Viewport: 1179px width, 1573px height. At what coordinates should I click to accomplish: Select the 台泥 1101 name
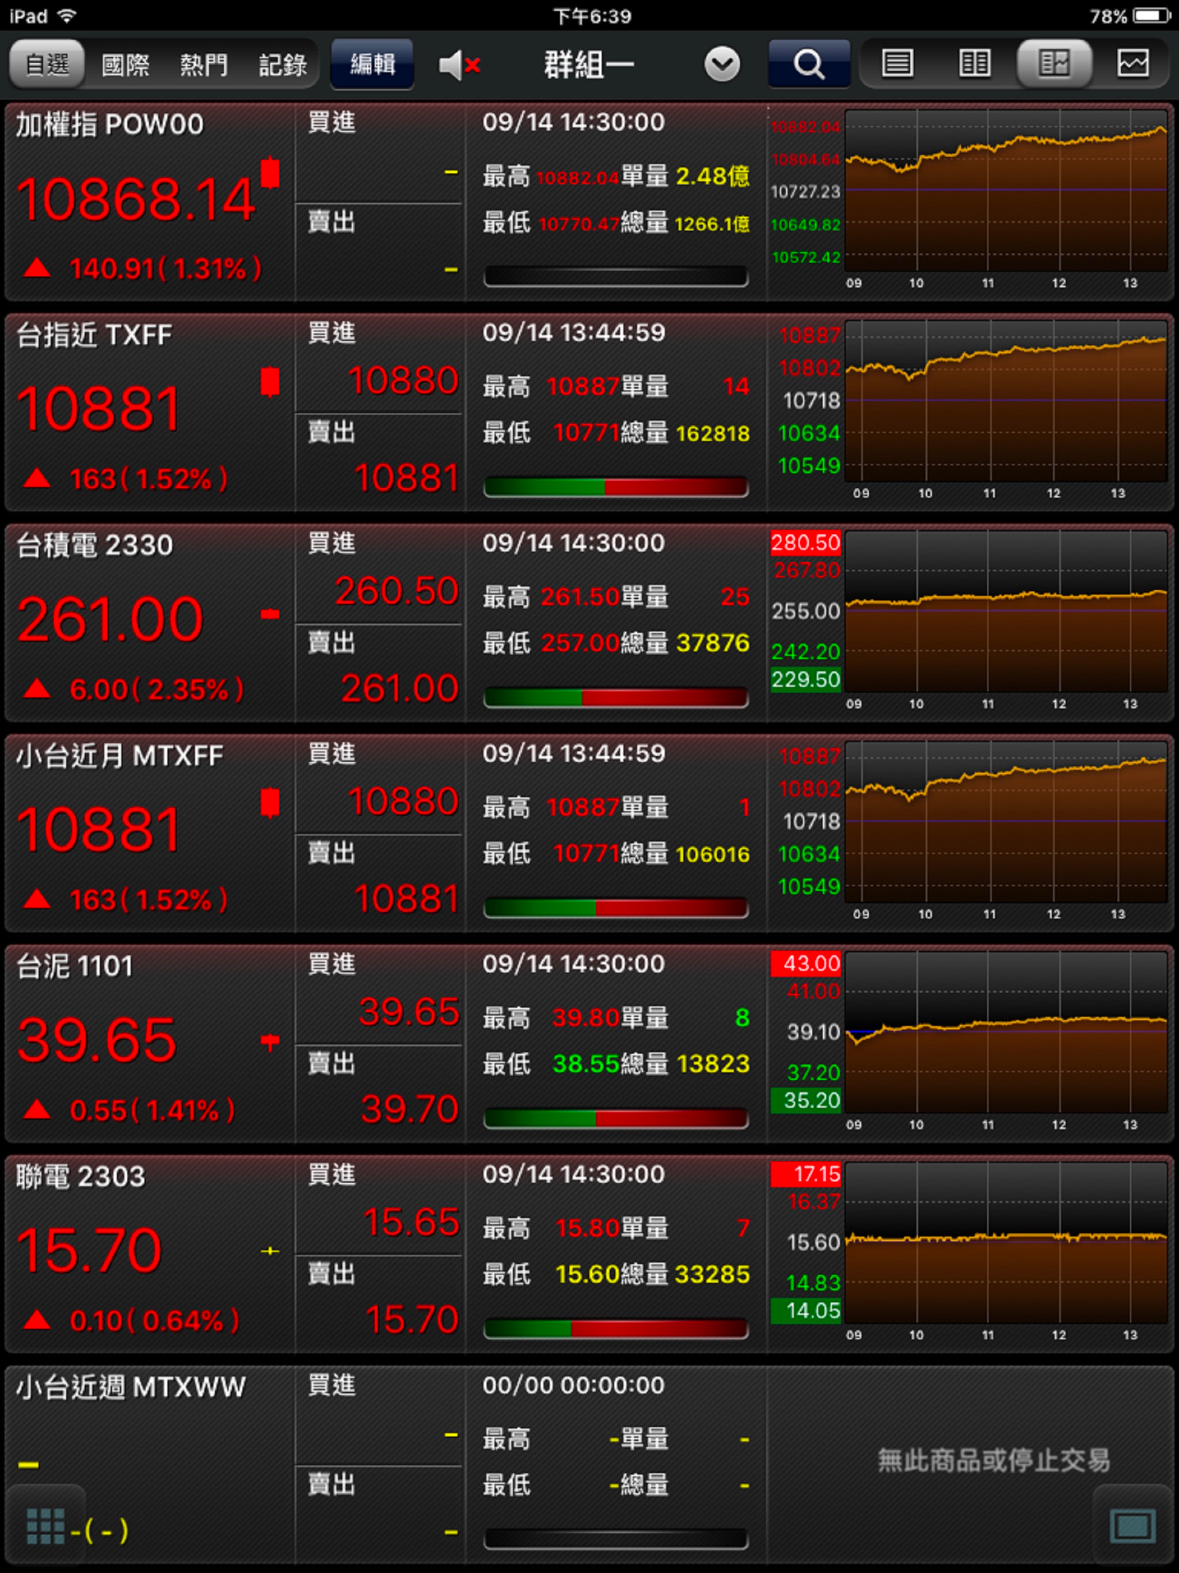pos(75,966)
